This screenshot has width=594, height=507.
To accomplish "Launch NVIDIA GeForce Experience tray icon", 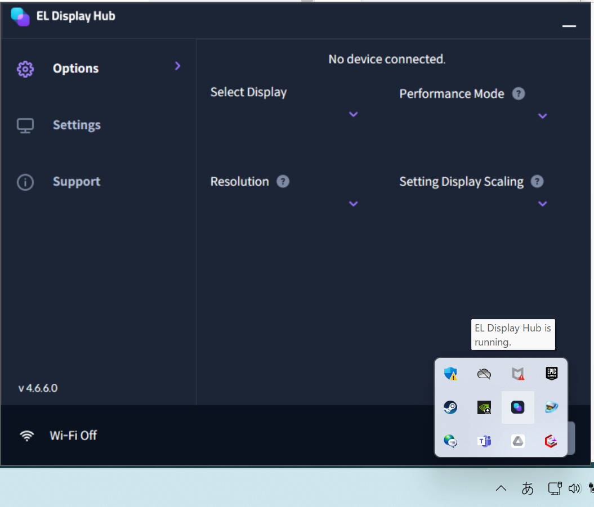I will pos(484,407).
